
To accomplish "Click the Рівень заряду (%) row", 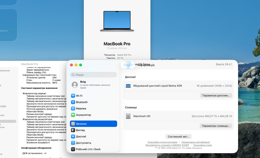I will click(36, 73).
